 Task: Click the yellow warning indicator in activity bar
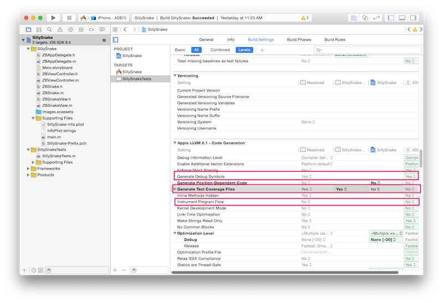click(304, 18)
